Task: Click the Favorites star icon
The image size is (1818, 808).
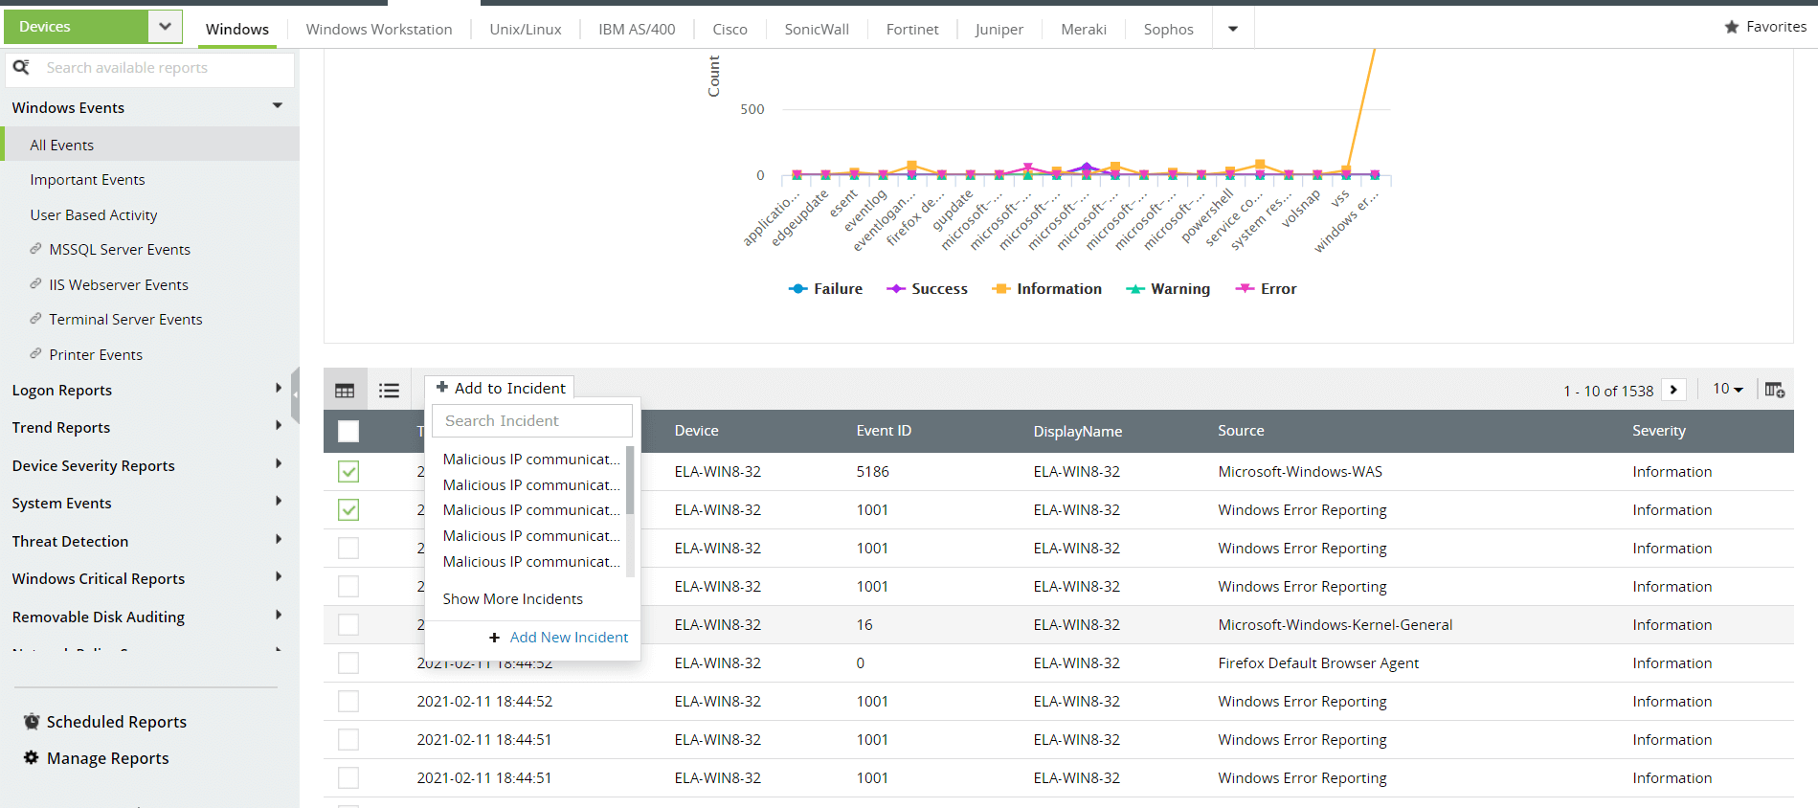Action: [1732, 27]
